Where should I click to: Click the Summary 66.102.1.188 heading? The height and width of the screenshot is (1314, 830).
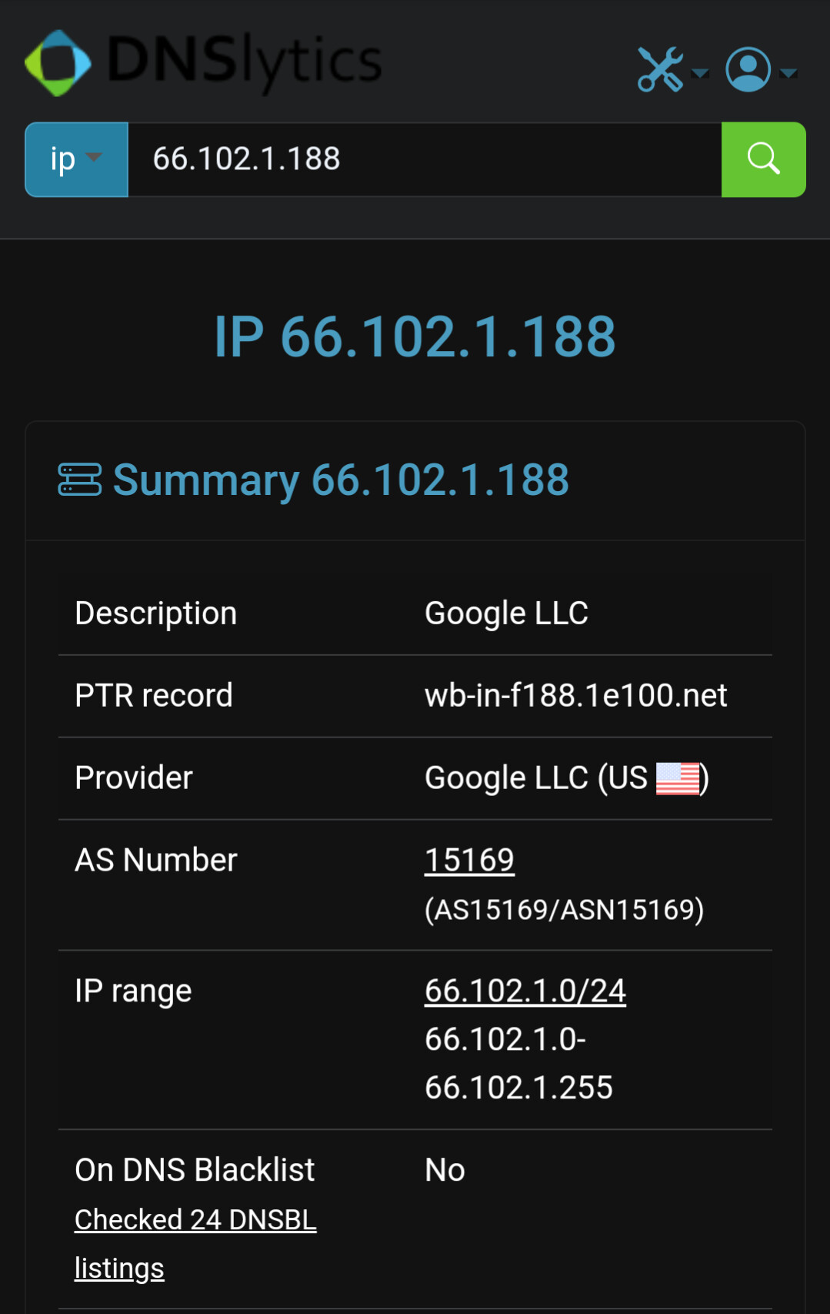tap(341, 480)
